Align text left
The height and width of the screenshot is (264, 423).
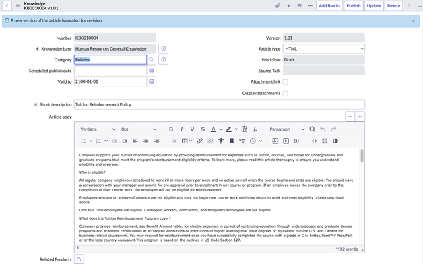pyautogui.click(x=135, y=141)
